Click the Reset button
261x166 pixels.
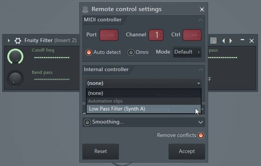click(100, 151)
